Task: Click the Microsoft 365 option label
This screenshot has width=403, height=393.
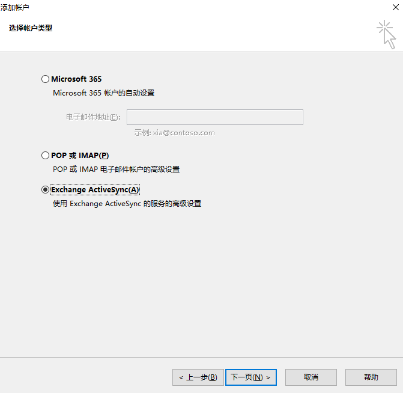Action: point(76,79)
